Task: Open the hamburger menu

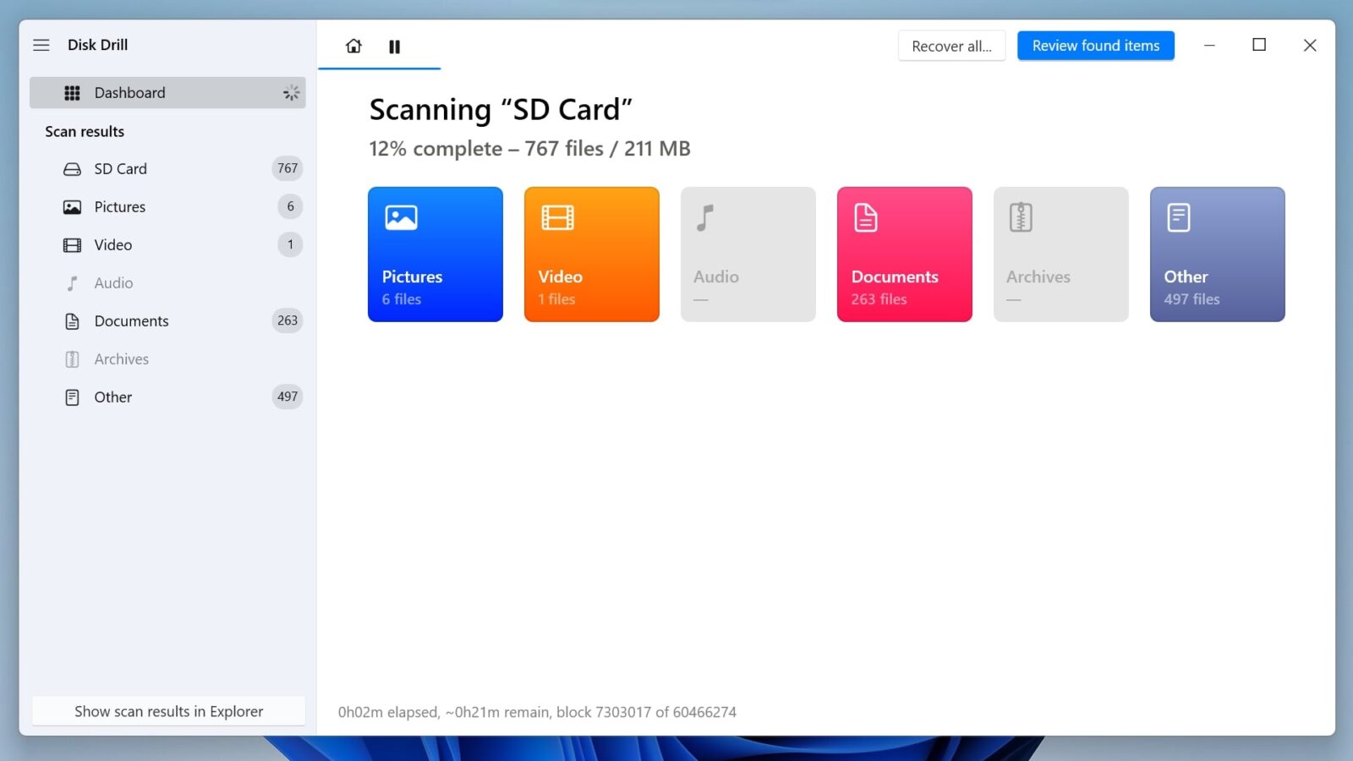Action: [41, 45]
